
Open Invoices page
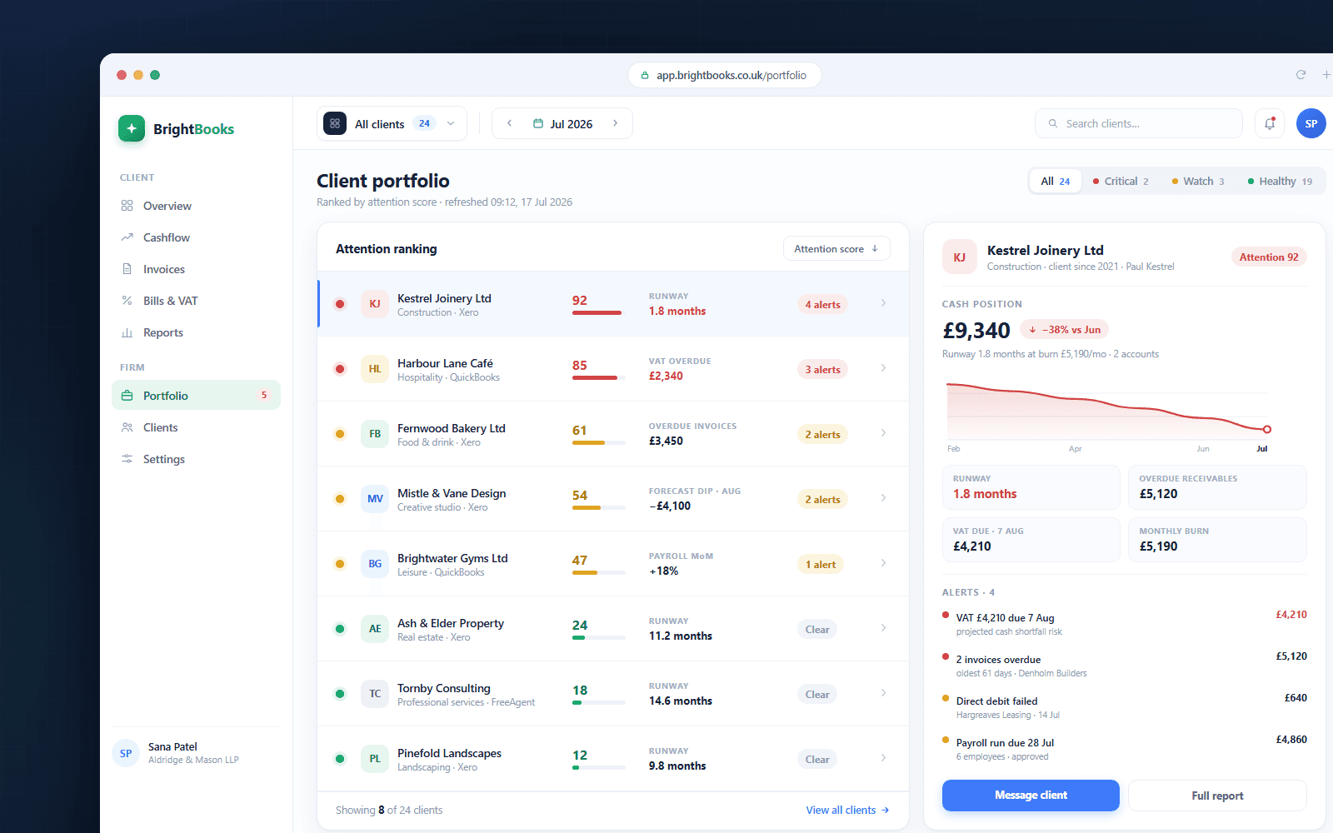[196, 269]
